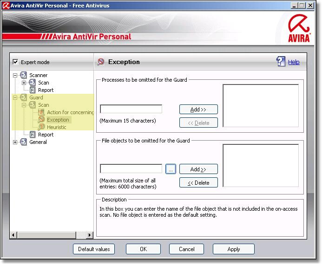Viewport: 322px width, 265px height.
Task: Click Add for file objects to omit
Action: (x=198, y=169)
